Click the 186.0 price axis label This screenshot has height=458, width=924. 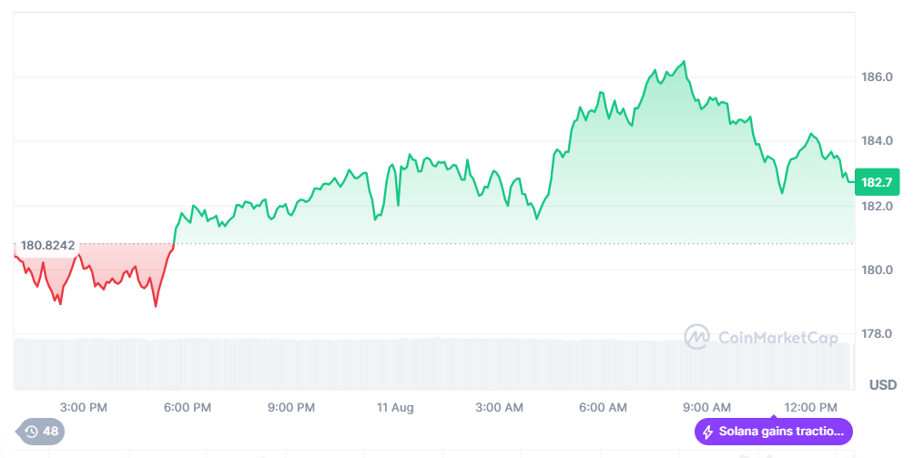877,77
